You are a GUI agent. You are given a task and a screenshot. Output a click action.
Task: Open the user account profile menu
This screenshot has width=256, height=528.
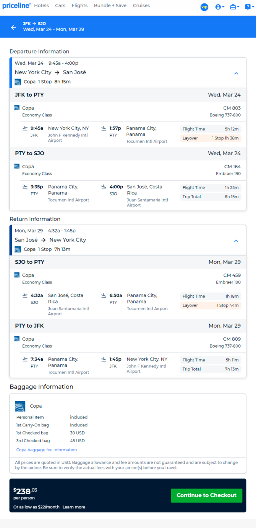220,7
